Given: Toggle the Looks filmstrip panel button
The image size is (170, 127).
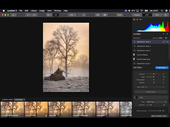Looking at the screenshot, I should (x=56, y=15).
